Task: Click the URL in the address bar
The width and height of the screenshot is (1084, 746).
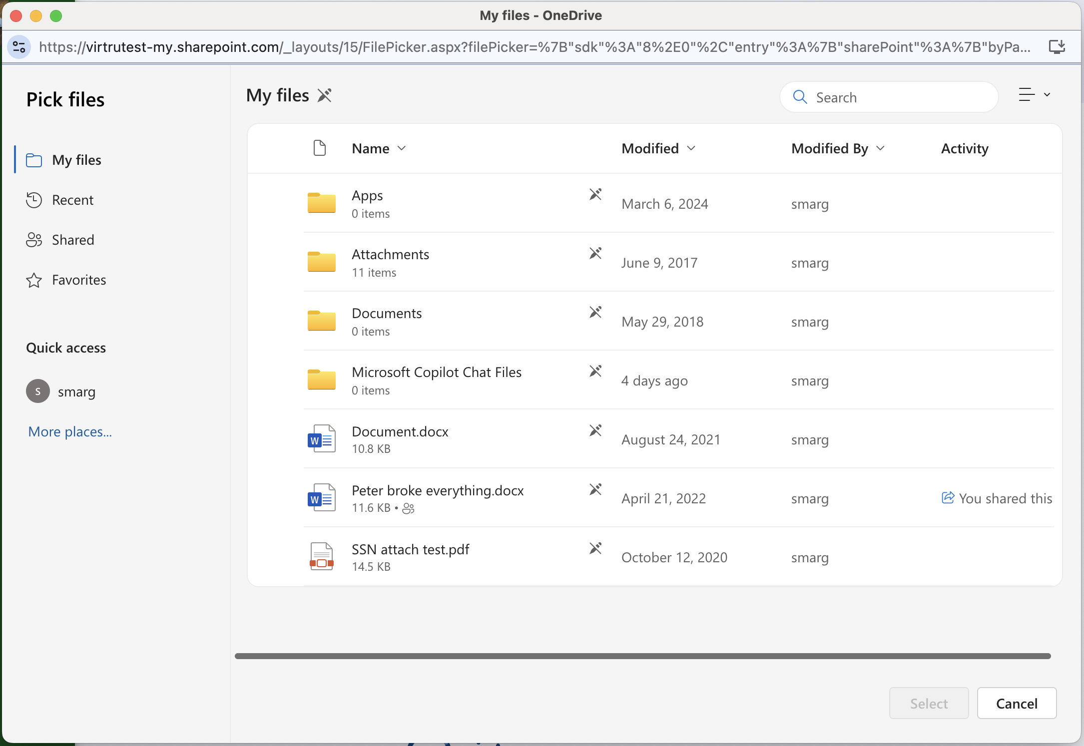Action: (535, 47)
